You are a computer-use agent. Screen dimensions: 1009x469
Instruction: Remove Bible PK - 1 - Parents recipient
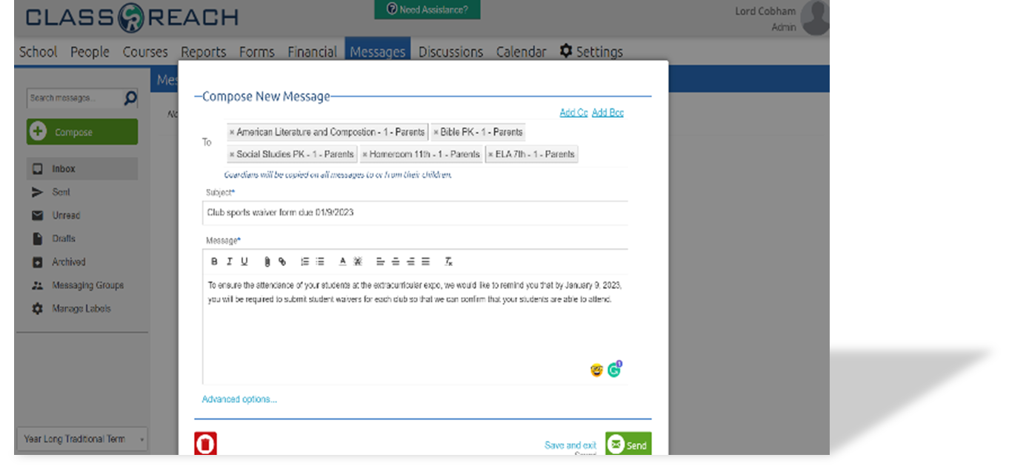(436, 133)
